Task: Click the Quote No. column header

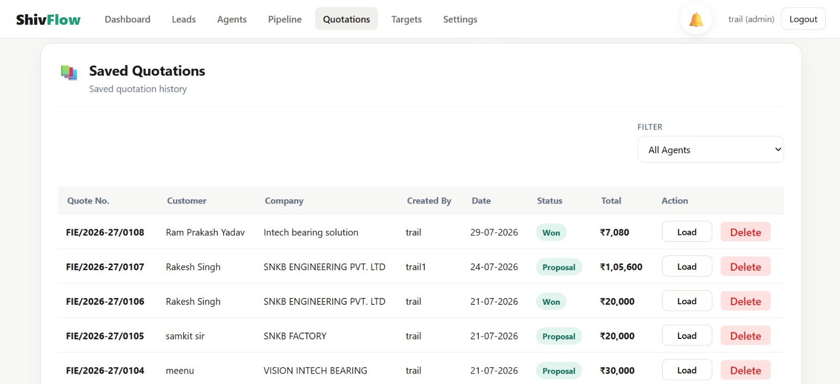Action: 88,200
